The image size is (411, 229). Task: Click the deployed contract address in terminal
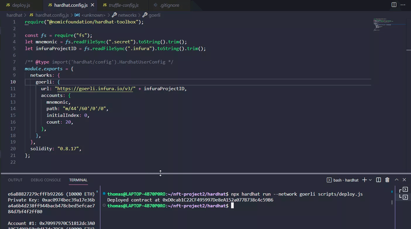pos(218,200)
